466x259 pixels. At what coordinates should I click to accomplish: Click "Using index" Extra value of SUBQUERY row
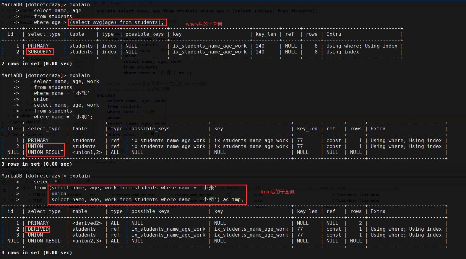342,52
